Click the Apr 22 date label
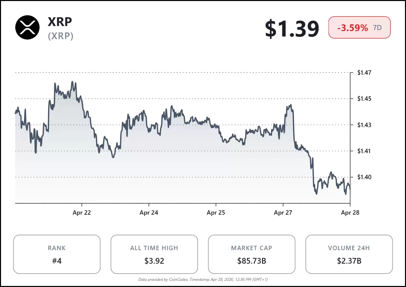The height and width of the screenshot is (287, 406). [x=82, y=213]
